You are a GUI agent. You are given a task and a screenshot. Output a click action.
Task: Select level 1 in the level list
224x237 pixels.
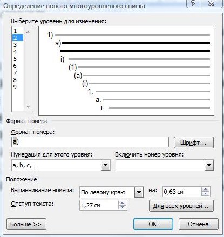[18, 31]
